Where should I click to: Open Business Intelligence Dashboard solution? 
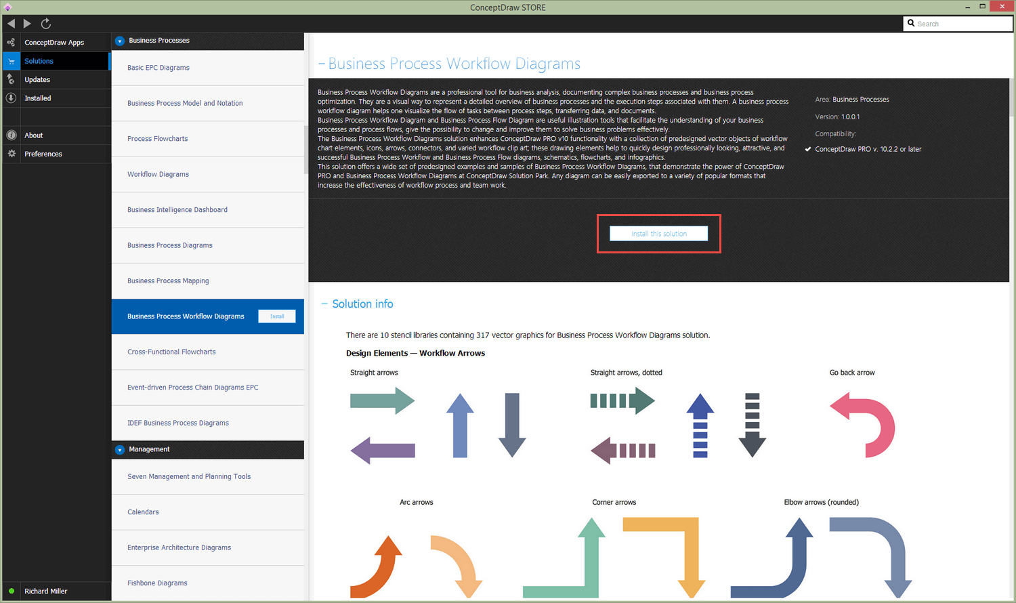(207, 210)
